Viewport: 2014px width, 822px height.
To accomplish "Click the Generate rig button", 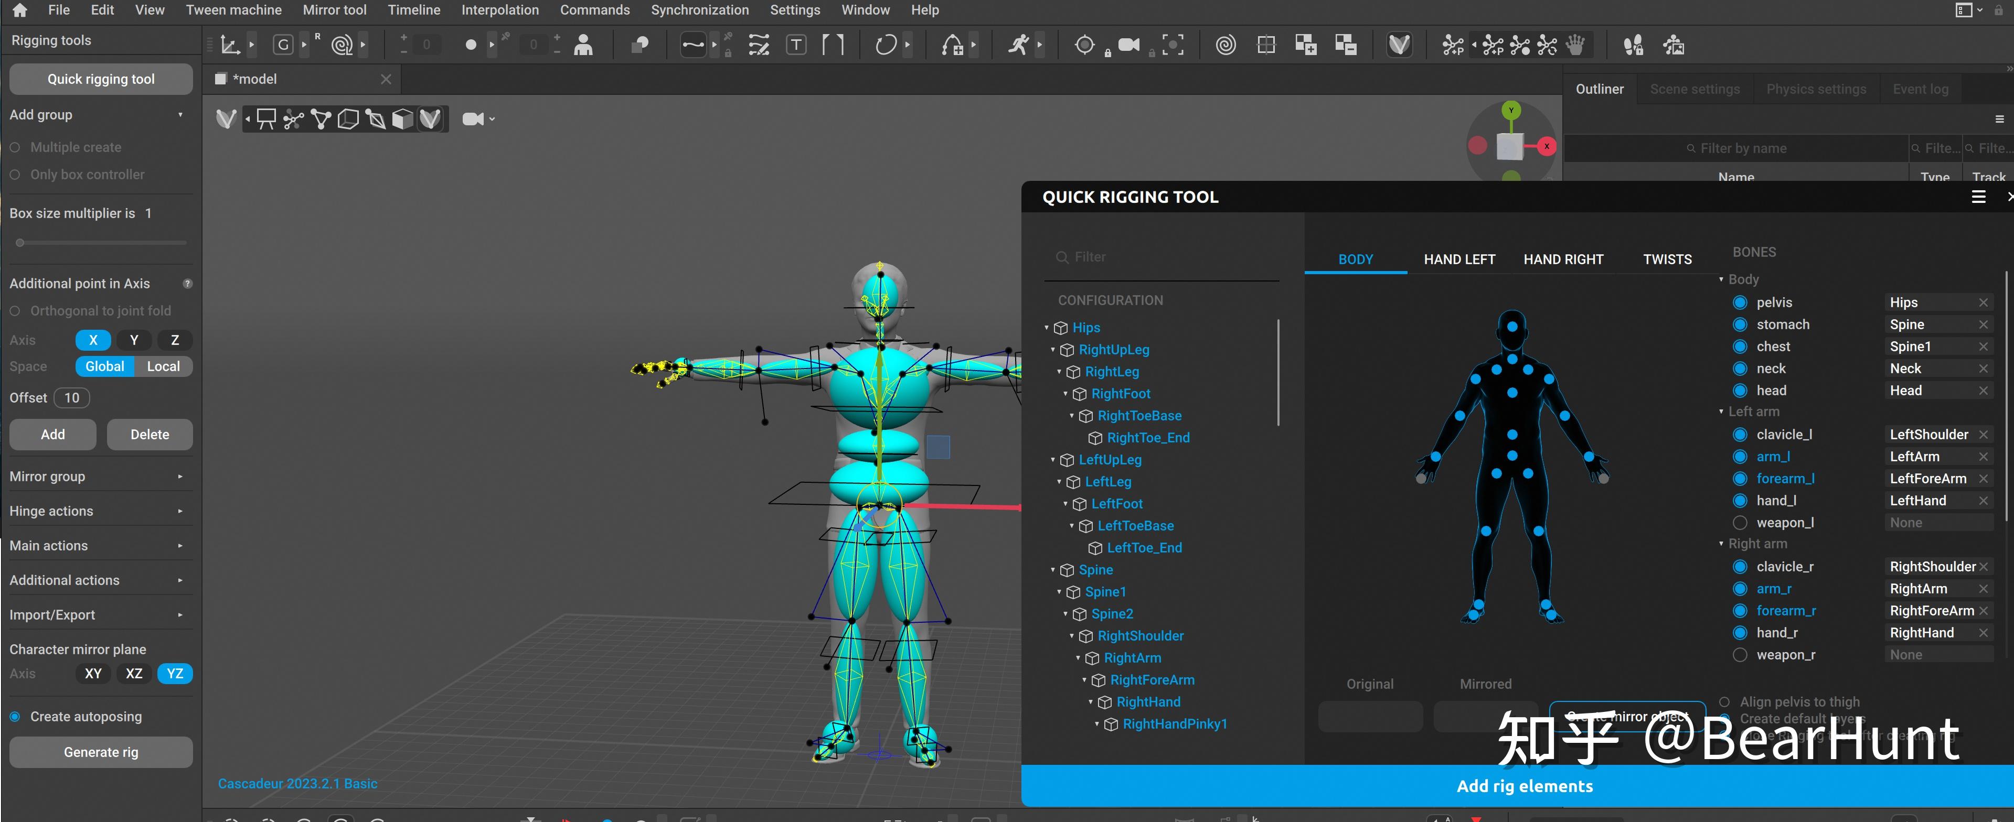I will (x=101, y=752).
